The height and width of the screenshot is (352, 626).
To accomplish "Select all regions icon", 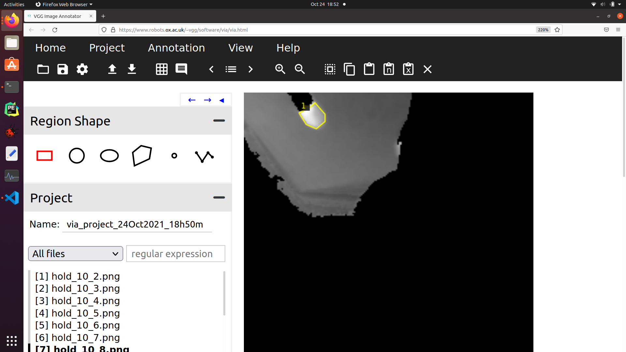I will tap(330, 69).
